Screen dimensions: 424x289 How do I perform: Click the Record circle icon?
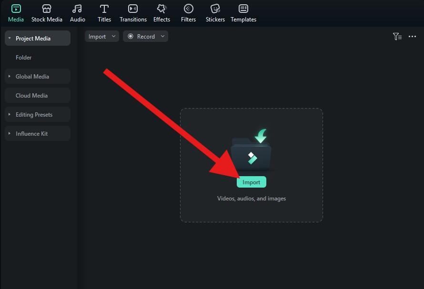(131, 36)
